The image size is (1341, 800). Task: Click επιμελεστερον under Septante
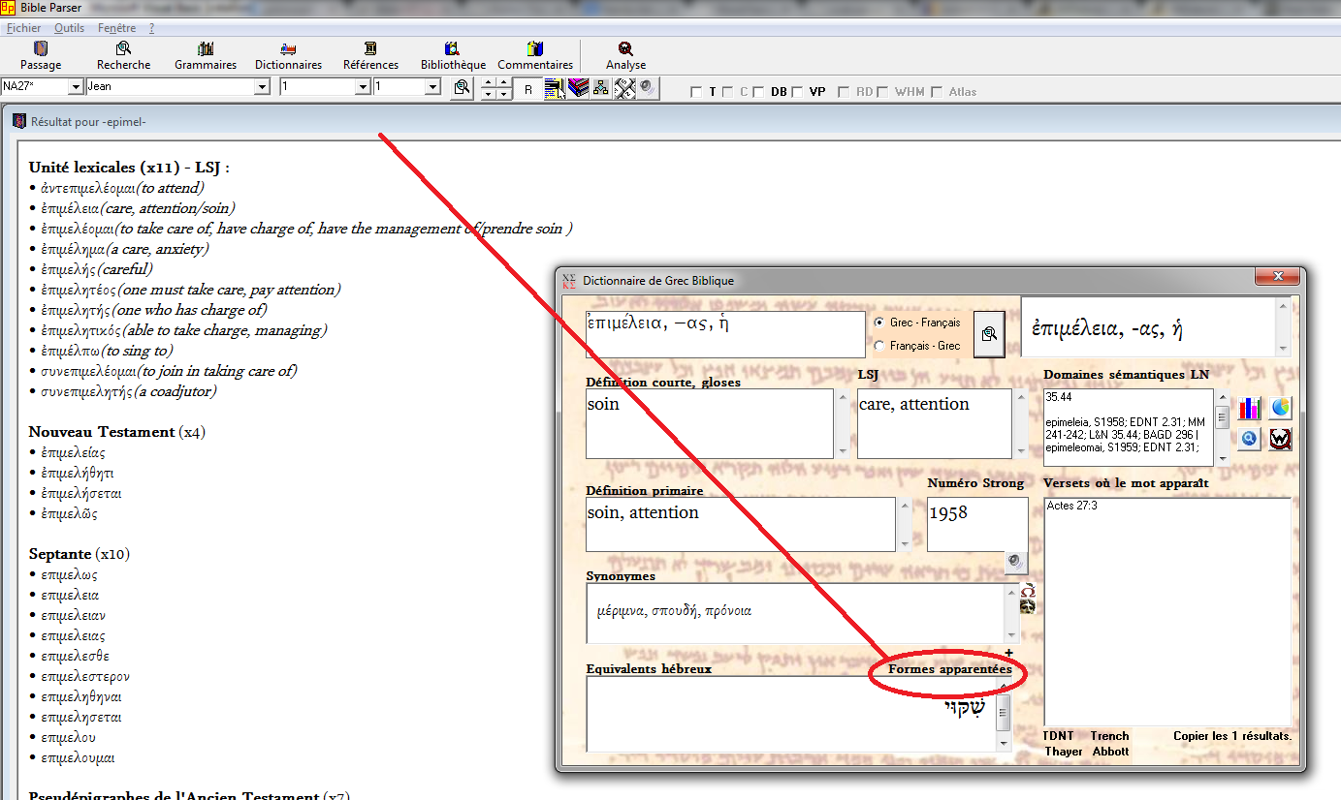point(85,676)
